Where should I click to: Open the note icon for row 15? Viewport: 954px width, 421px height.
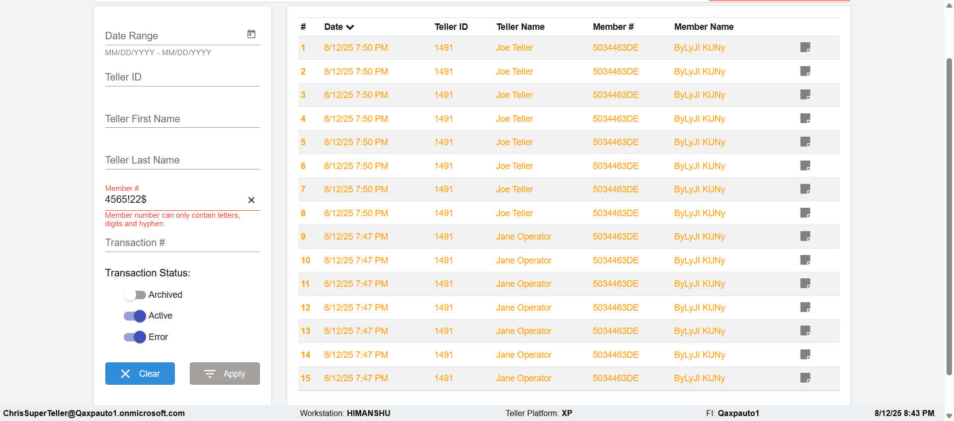(805, 378)
